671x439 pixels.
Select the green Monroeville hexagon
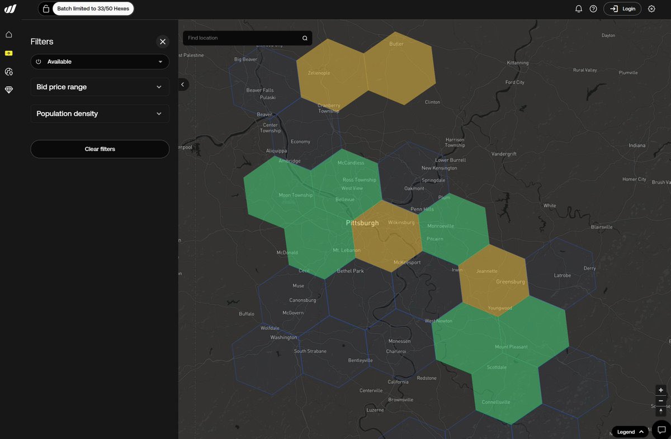[454, 229]
